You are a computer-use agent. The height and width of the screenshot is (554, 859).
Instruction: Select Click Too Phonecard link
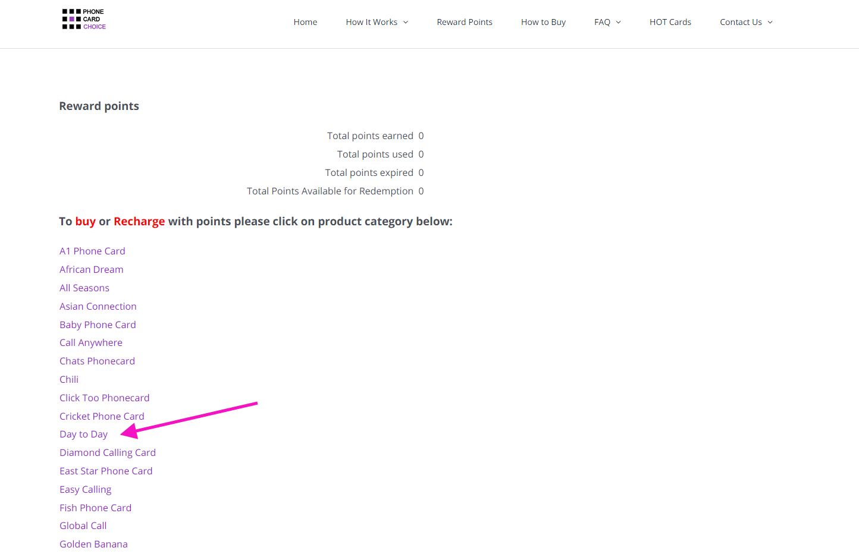[105, 398]
